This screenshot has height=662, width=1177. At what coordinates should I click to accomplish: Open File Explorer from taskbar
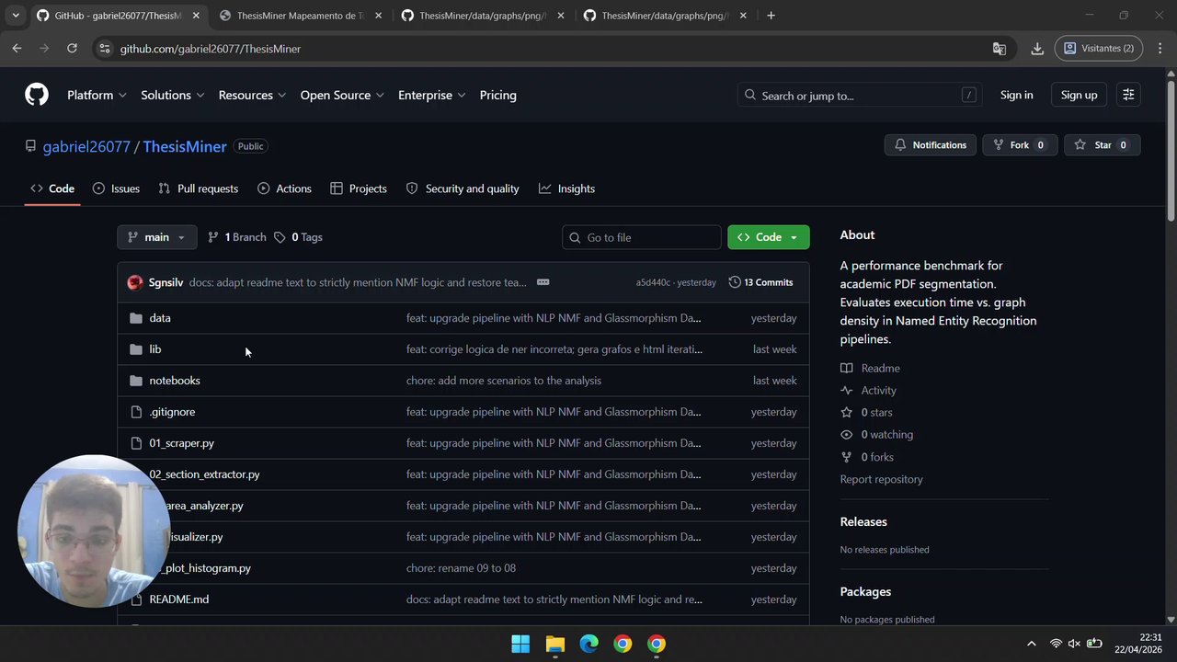coord(554,644)
